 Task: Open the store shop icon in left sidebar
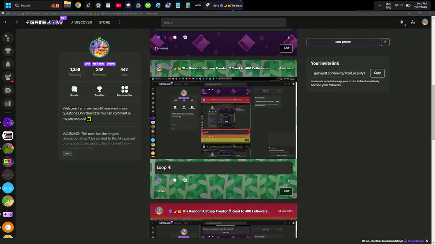pos(8,51)
